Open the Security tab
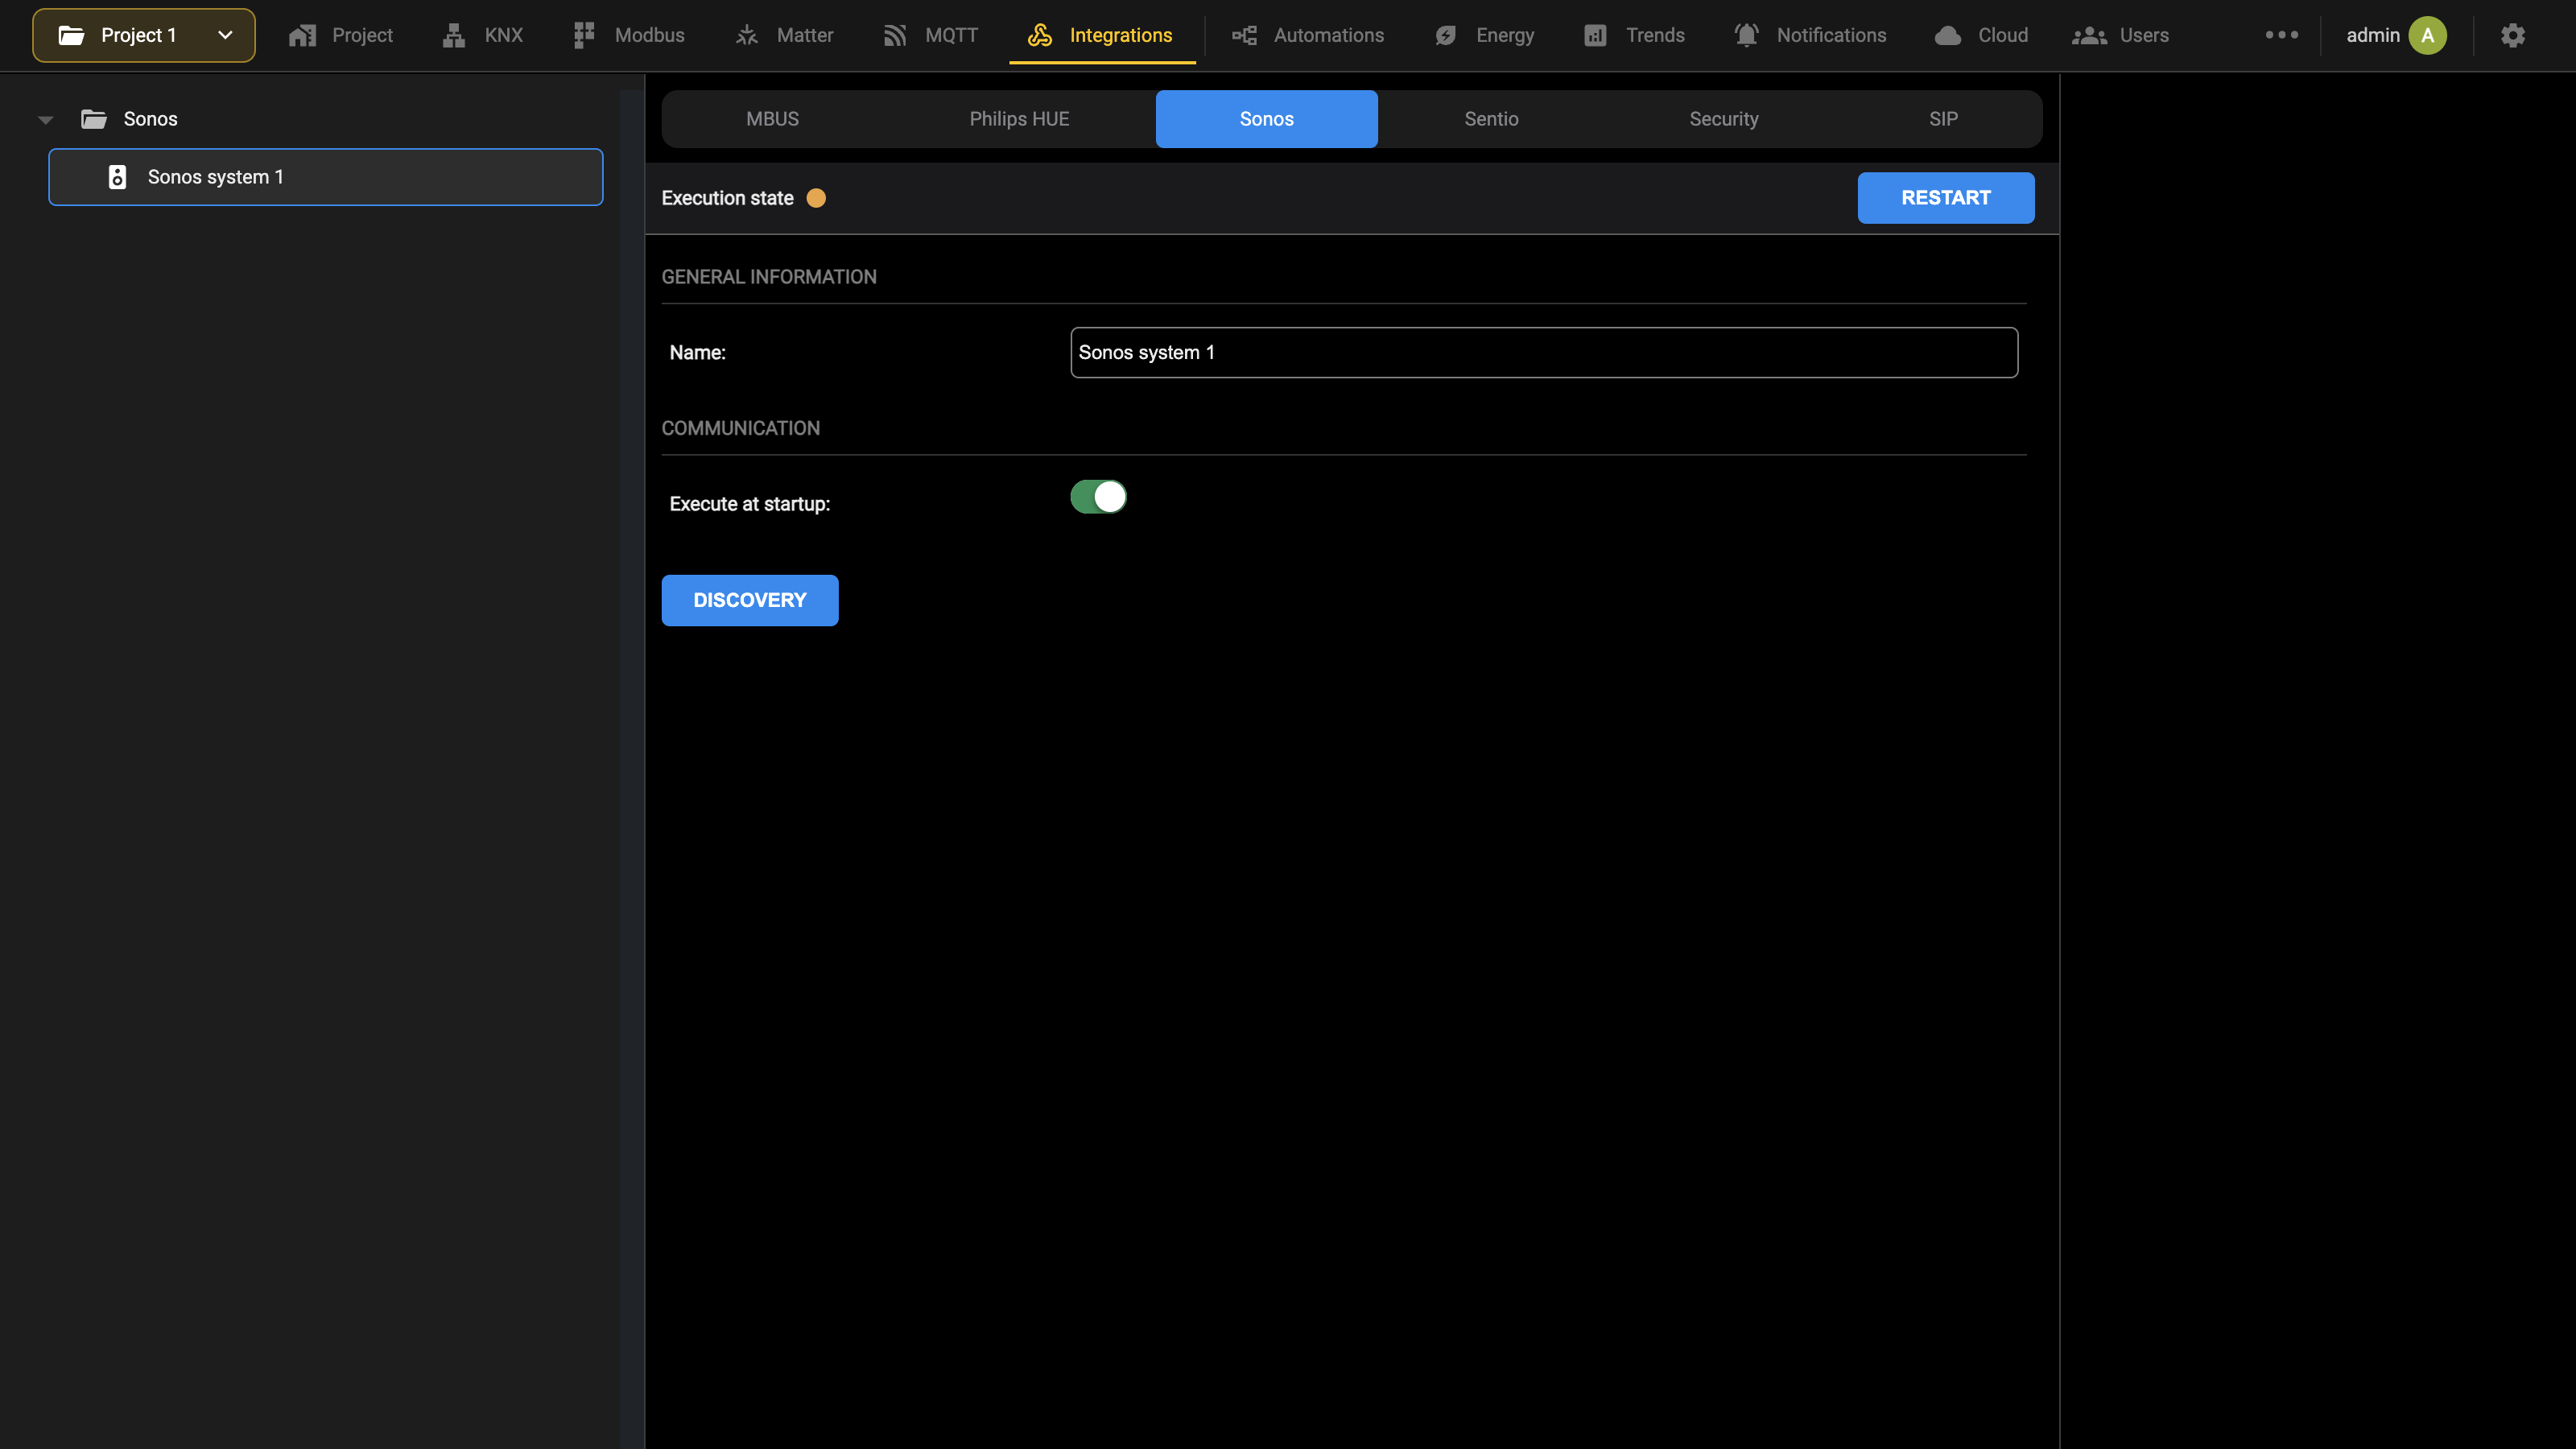This screenshot has width=2576, height=1449. (x=1723, y=119)
